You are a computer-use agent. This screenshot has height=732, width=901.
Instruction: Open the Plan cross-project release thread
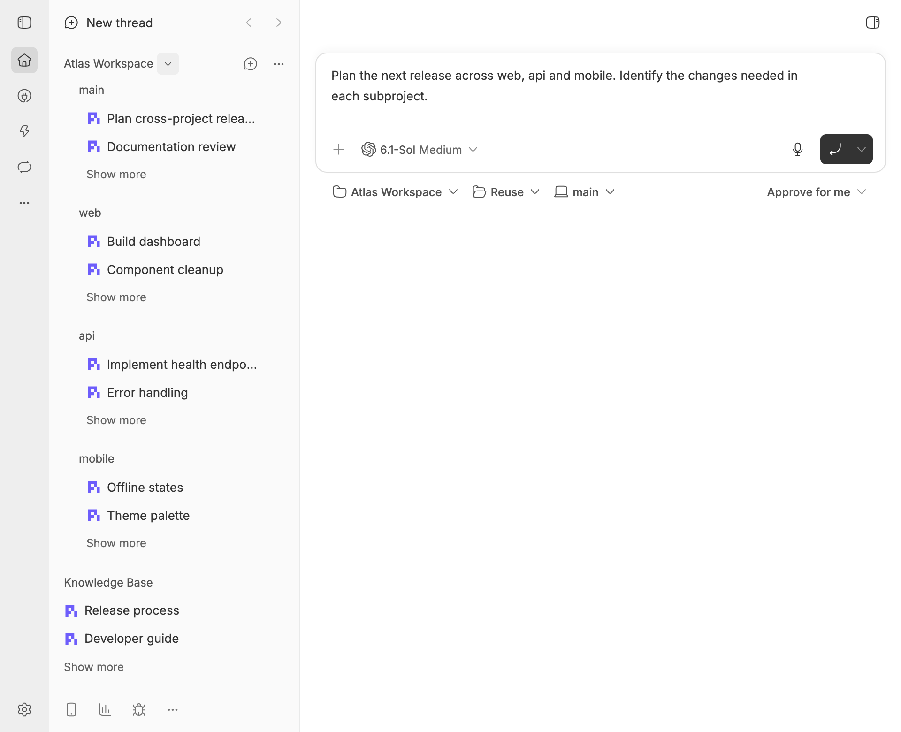tap(172, 118)
